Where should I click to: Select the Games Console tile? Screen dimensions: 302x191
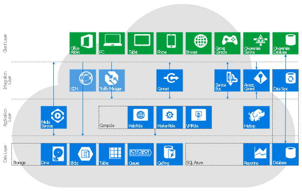[x=227, y=43]
